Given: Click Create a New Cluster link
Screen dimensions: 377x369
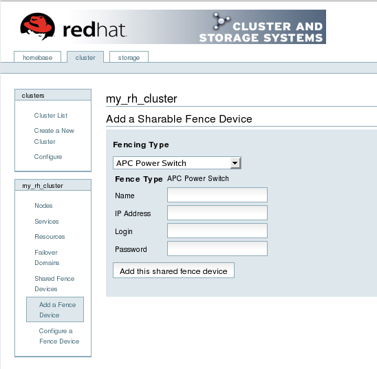Looking at the screenshot, I should pos(54,136).
